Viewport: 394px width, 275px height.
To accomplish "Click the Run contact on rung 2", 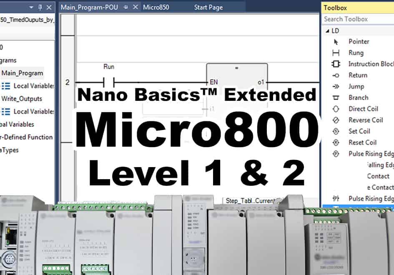I will (x=108, y=82).
